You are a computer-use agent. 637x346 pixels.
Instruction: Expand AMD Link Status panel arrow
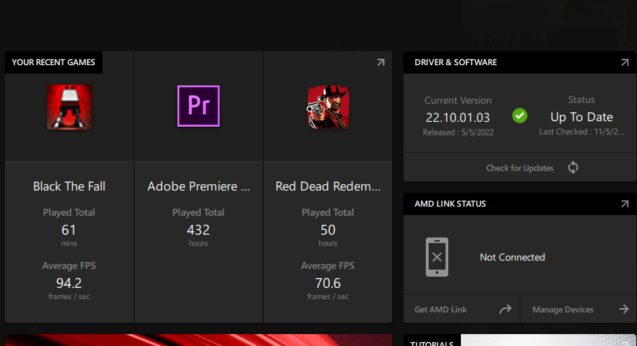click(625, 204)
